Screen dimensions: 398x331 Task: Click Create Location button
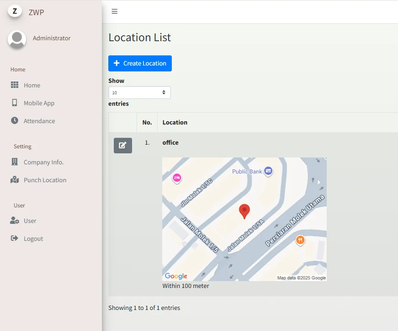tap(140, 63)
